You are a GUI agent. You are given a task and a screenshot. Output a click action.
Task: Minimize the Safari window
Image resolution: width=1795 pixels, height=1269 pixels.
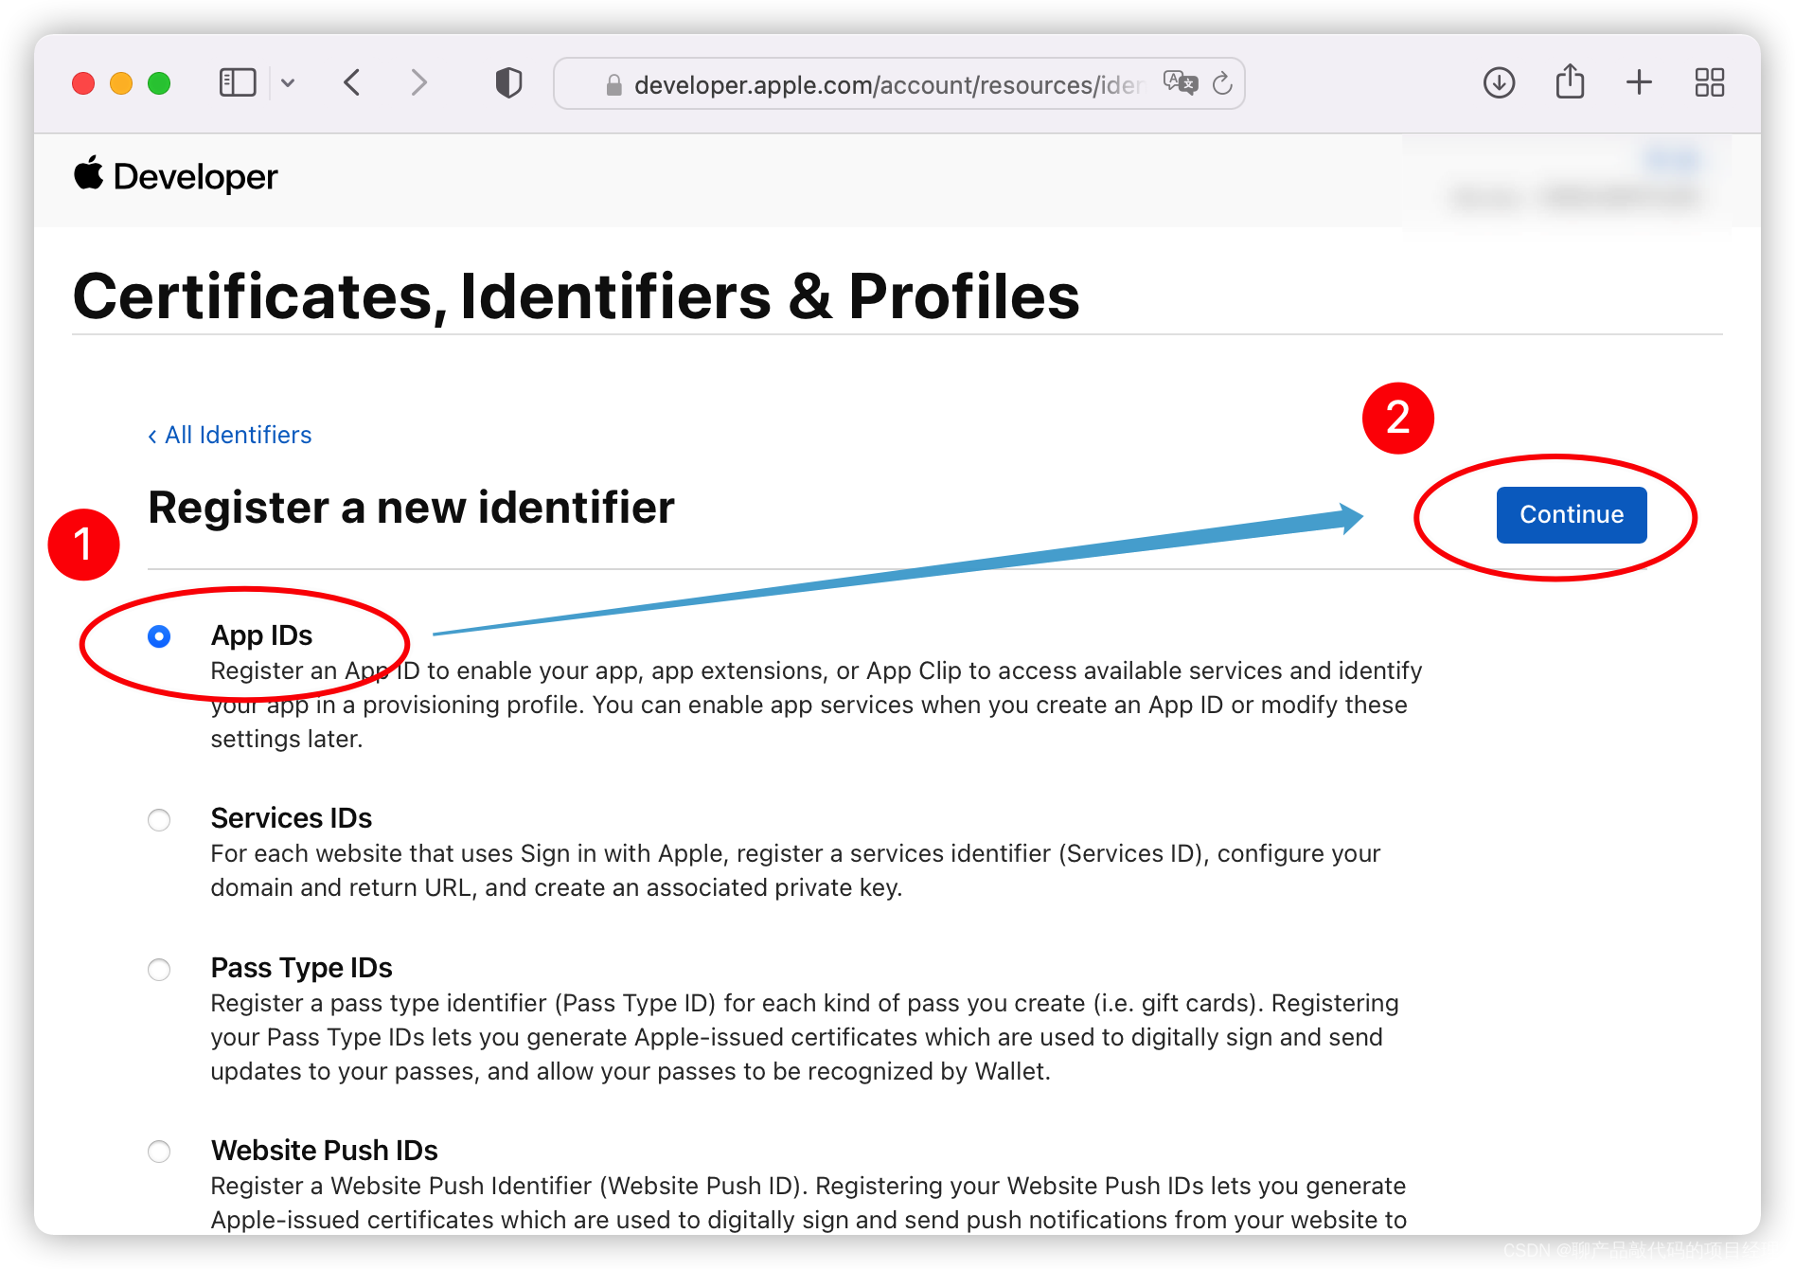point(121,83)
